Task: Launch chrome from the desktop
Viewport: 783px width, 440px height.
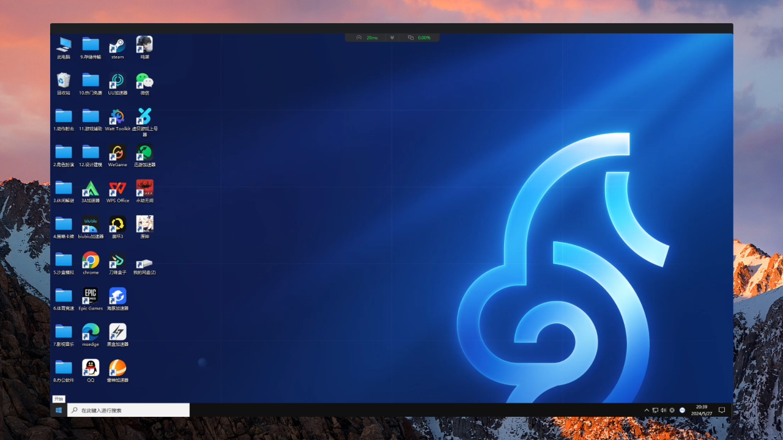Action: (x=91, y=263)
